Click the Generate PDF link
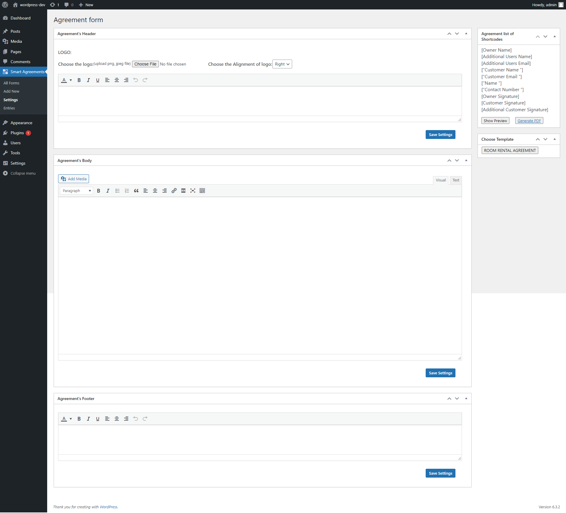The height and width of the screenshot is (513, 566). (529, 121)
